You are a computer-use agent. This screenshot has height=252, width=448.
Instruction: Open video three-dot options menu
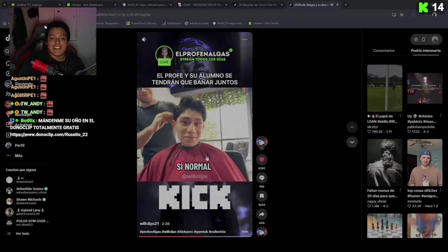click(x=245, y=40)
